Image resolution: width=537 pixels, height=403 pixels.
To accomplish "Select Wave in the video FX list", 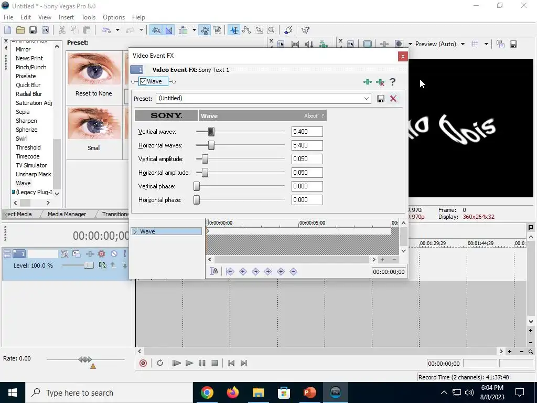I will (x=23, y=183).
